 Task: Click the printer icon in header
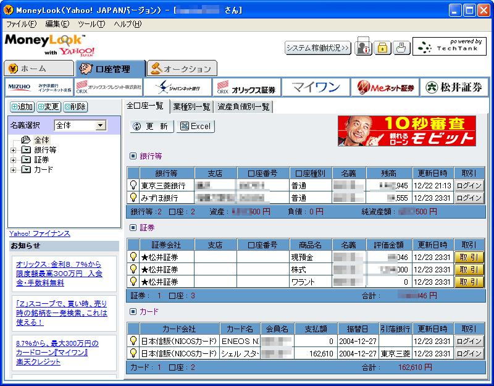pos(402,48)
